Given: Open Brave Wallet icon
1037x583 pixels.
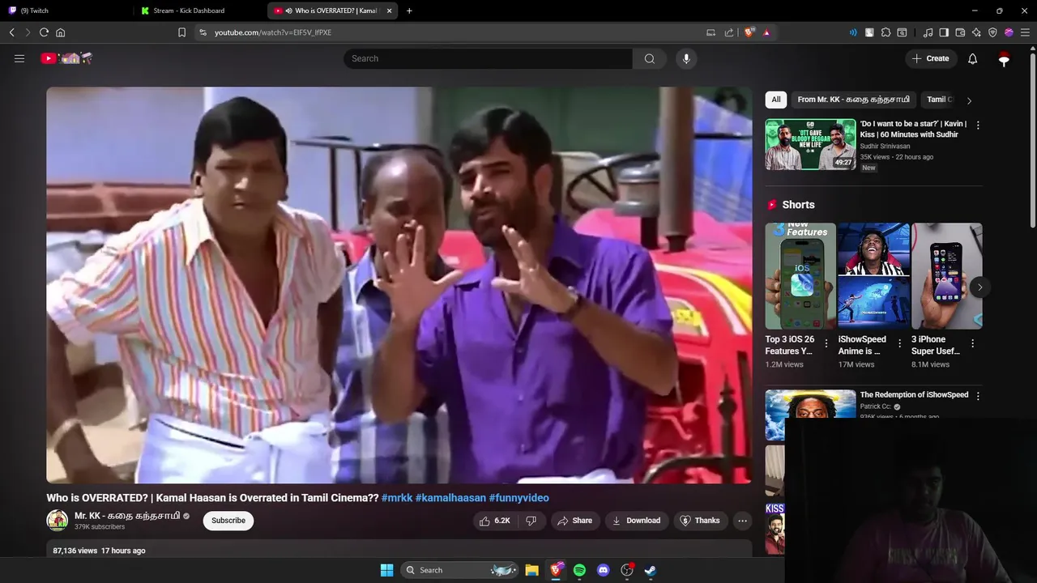Looking at the screenshot, I should (x=960, y=32).
